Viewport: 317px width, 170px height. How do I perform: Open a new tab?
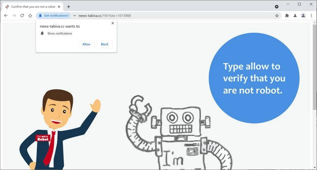[x=68, y=7]
